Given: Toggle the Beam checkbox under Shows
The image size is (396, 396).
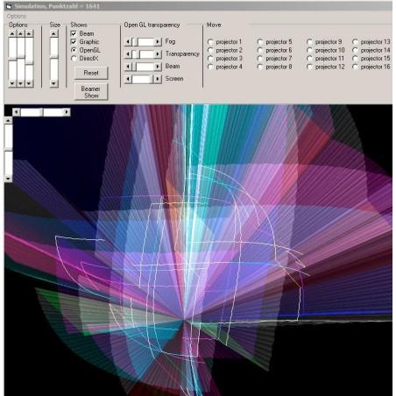Looking at the screenshot, I should [x=74, y=33].
